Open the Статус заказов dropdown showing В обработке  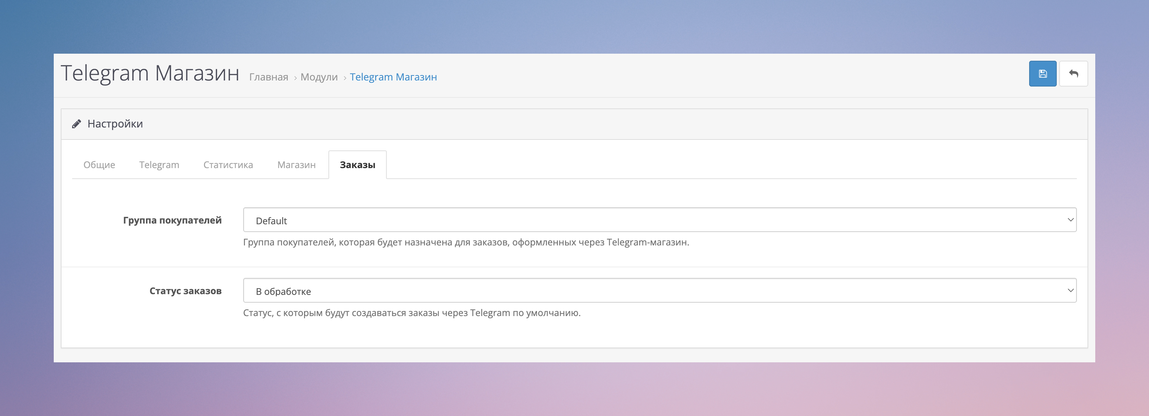[x=660, y=290]
